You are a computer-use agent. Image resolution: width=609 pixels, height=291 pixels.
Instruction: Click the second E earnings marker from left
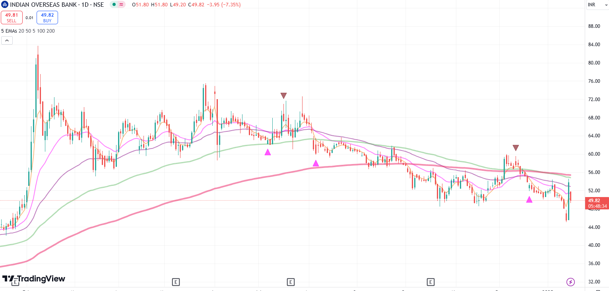(x=176, y=282)
